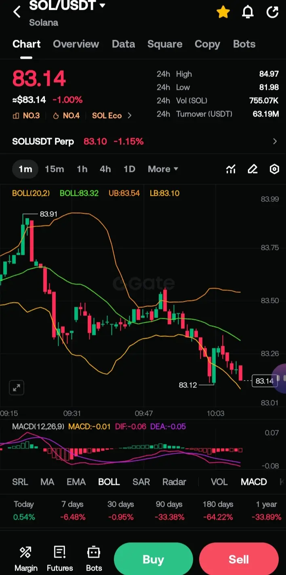Image resolution: width=286 pixels, height=575 pixels.
Task: Tap the 24h Vol (SOL) value 755.07K
Action: 264,101
